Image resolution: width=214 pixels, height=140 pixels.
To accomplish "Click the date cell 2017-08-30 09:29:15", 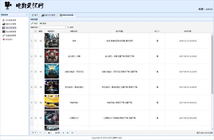I will click(x=188, y=102).
